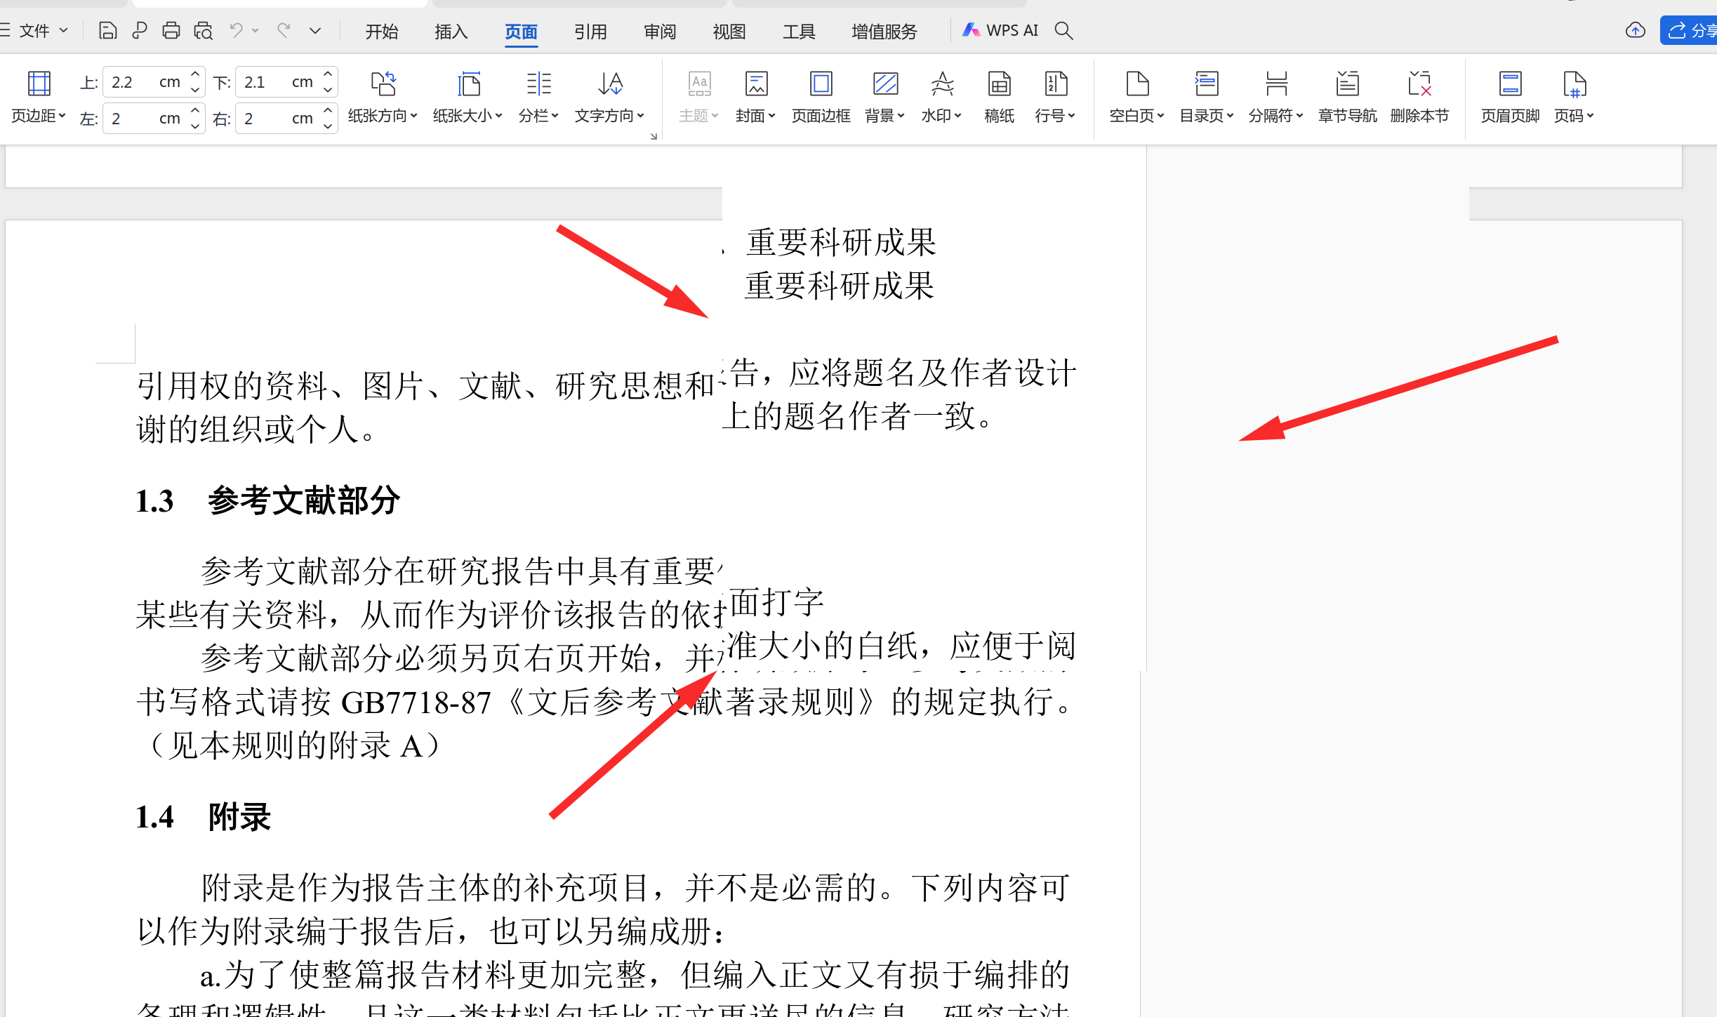The height and width of the screenshot is (1017, 1717).
Task: Open the 背景 background options
Action: pyautogui.click(x=884, y=97)
